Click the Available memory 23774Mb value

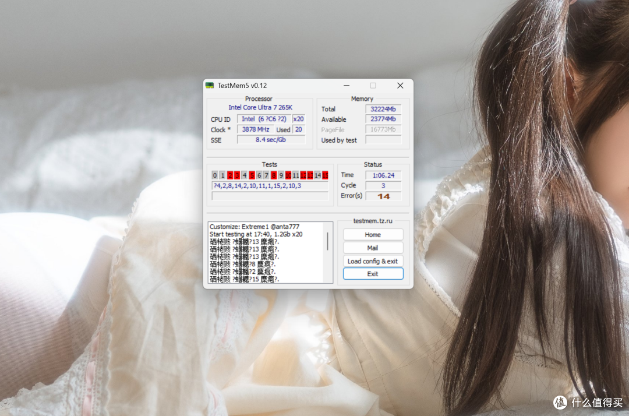[383, 119]
